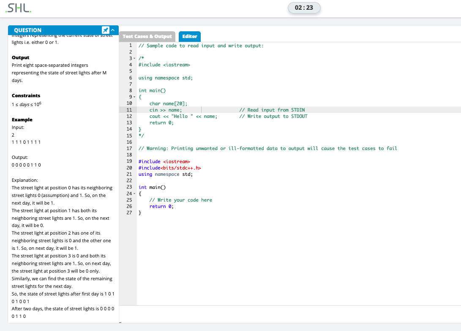Click the 'return 0;' line 26

(x=161, y=207)
